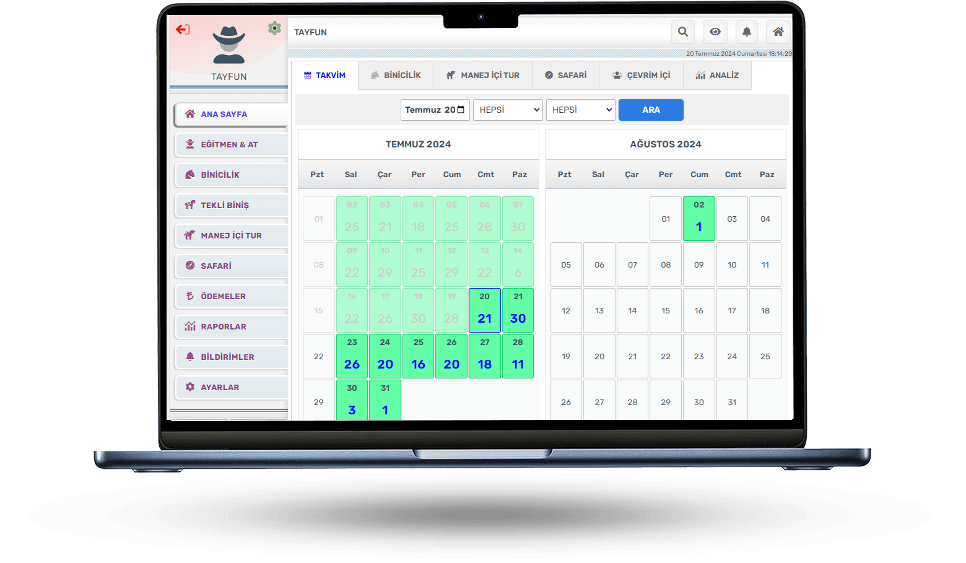Viewport: 966px width, 563px height.
Task: Open MANEJ İÇİ TUR in sidebar
Action: 231,235
